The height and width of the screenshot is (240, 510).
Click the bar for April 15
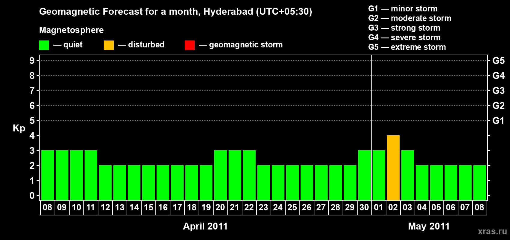tap(148, 183)
